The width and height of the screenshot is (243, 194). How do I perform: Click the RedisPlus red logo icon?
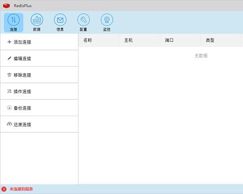[7, 6]
